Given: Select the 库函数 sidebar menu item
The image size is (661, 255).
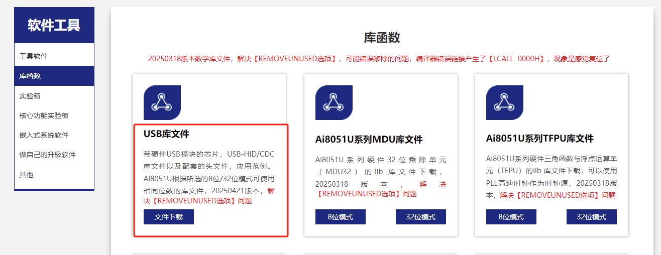Looking at the screenshot, I should pyautogui.click(x=54, y=76).
